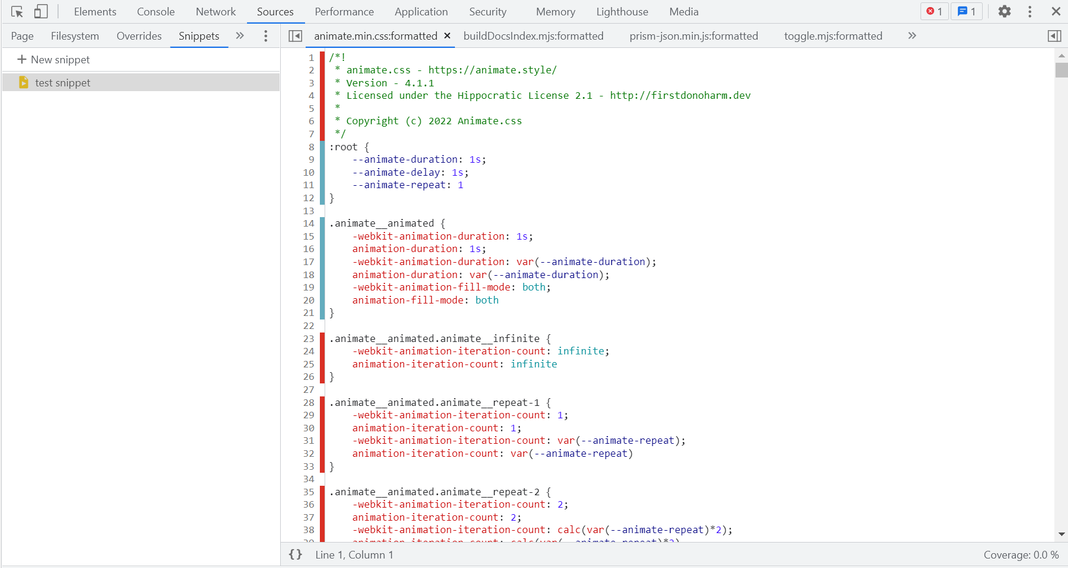
Task: Switch to the Elements panel
Action: click(95, 12)
